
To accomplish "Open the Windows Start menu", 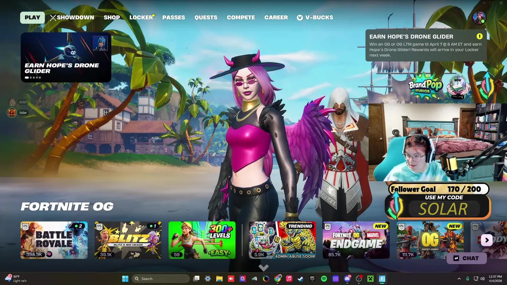I will click(x=125, y=279).
